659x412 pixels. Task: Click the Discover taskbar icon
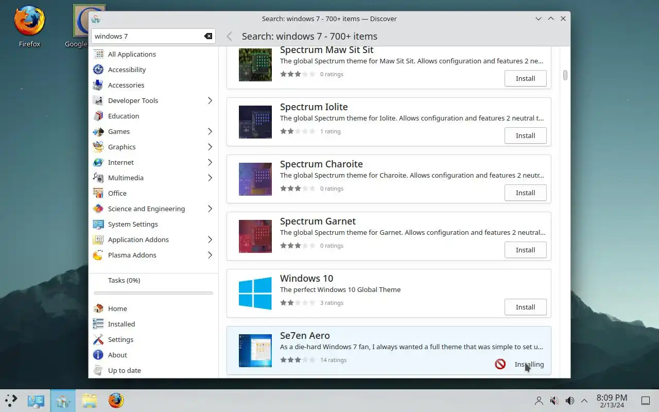[x=63, y=400]
